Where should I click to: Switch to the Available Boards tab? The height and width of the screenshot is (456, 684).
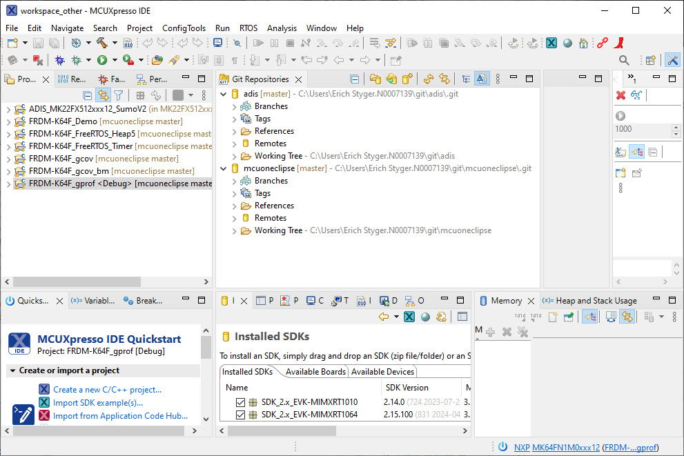315,372
